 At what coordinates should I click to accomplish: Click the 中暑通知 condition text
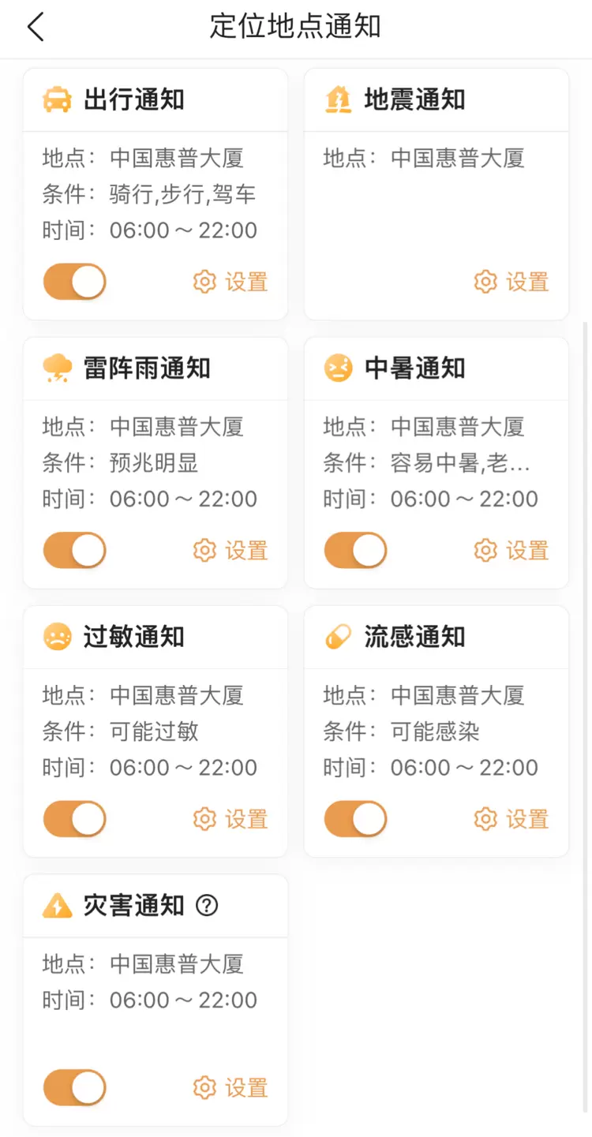point(459,463)
